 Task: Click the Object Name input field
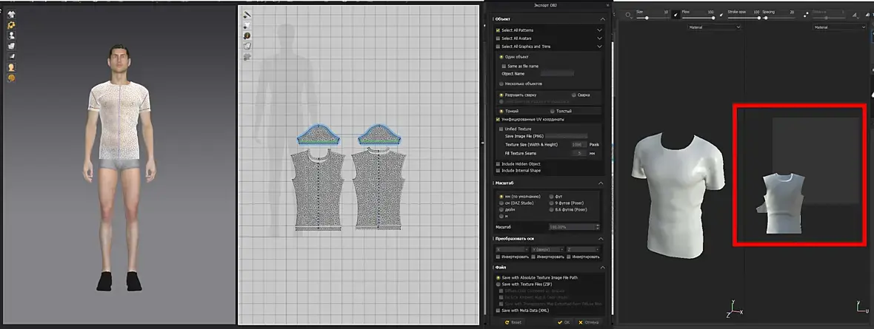(x=558, y=73)
